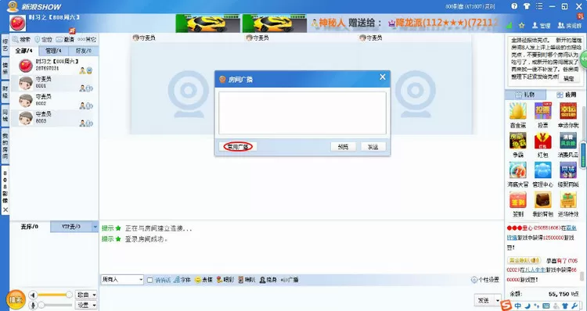
Task: Click the 预览 preview button in dialog
Action: (x=343, y=147)
